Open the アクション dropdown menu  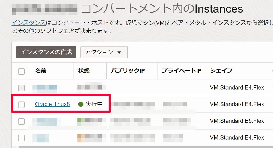[x=104, y=52]
